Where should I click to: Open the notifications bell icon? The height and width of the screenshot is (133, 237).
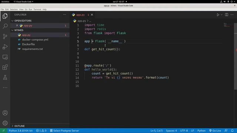pos(232,130)
